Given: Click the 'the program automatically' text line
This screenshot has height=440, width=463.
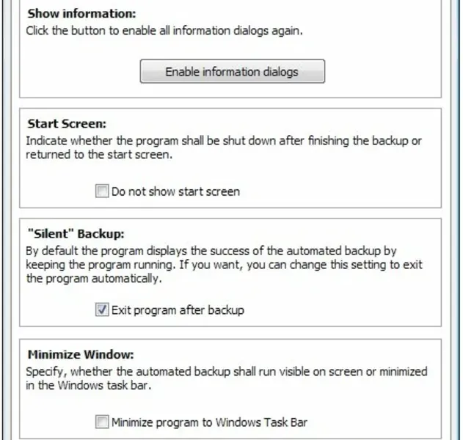Looking at the screenshot, I should pos(93,279).
